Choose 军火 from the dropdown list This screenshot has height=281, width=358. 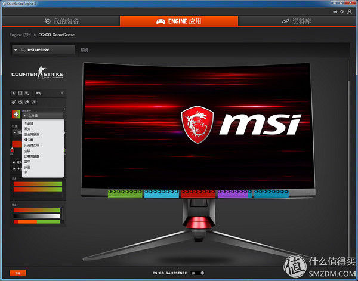[x=43, y=129]
